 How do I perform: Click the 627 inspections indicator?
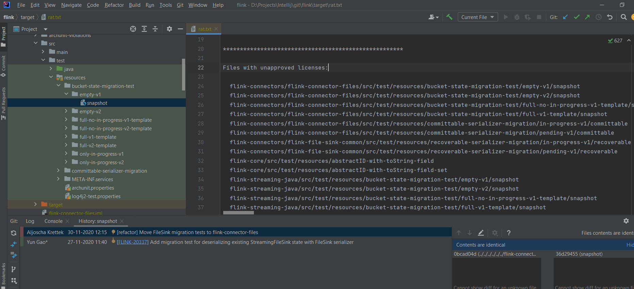[615, 40]
